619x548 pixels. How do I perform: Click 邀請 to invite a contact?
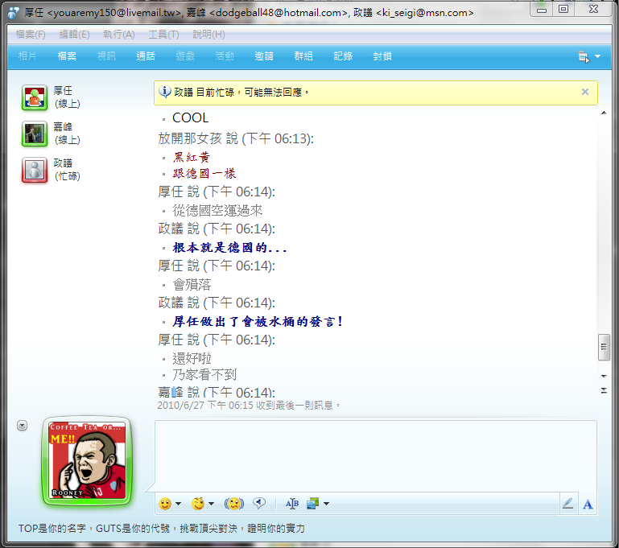[264, 56]
